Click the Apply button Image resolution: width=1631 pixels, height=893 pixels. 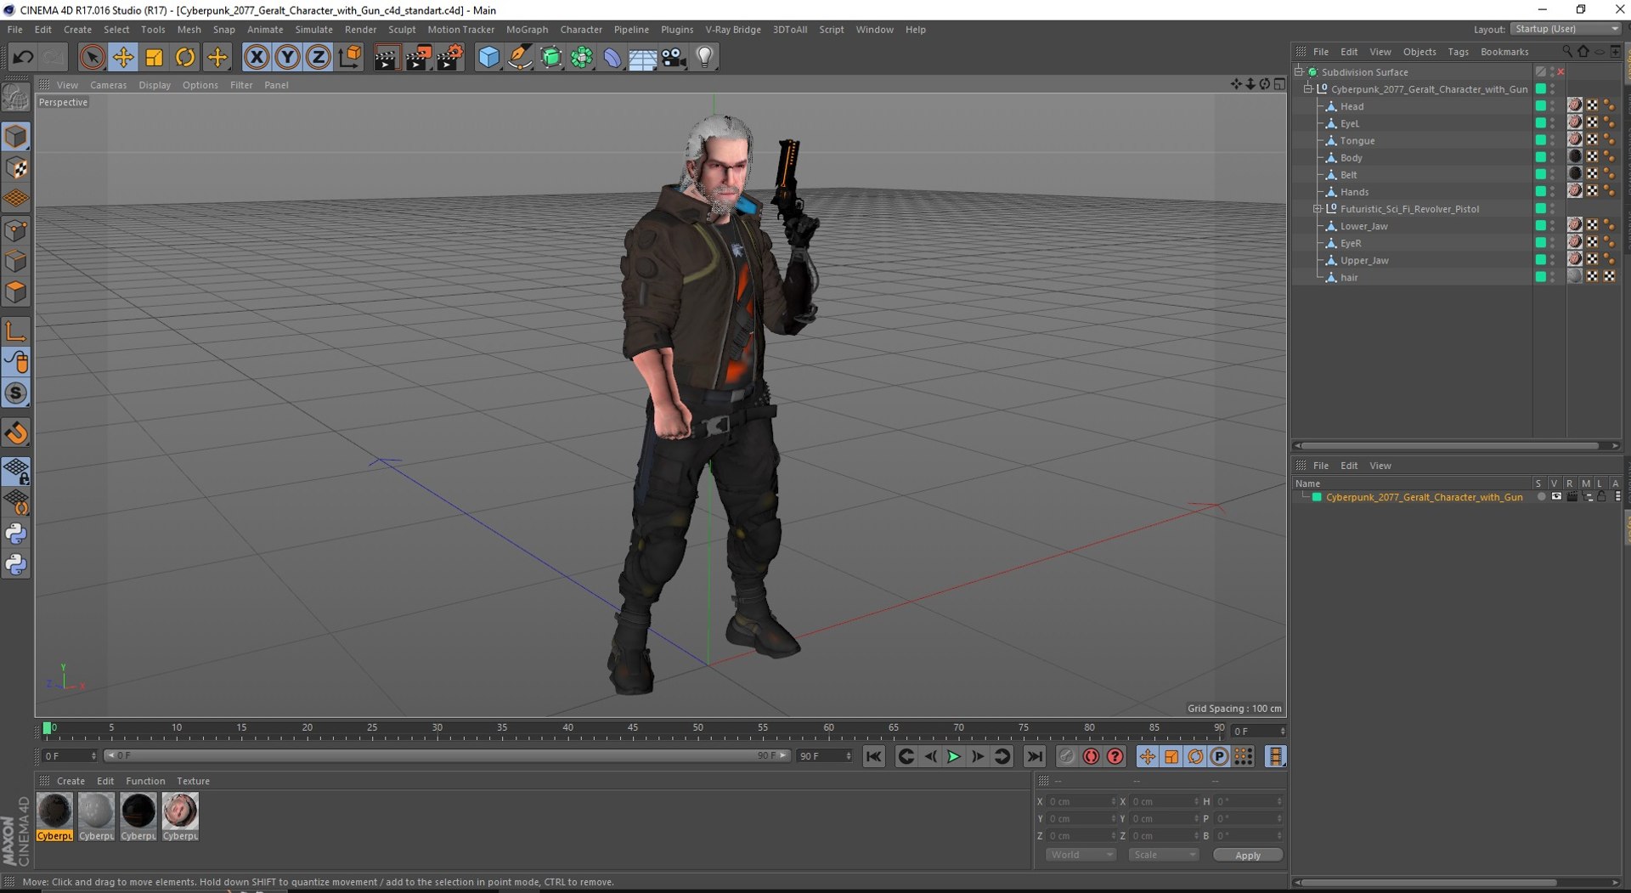[1247, 856]
